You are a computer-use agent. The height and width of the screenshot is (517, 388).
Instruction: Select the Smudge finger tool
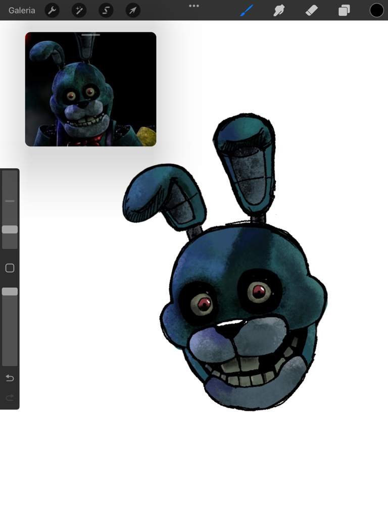tap(279, 11)
